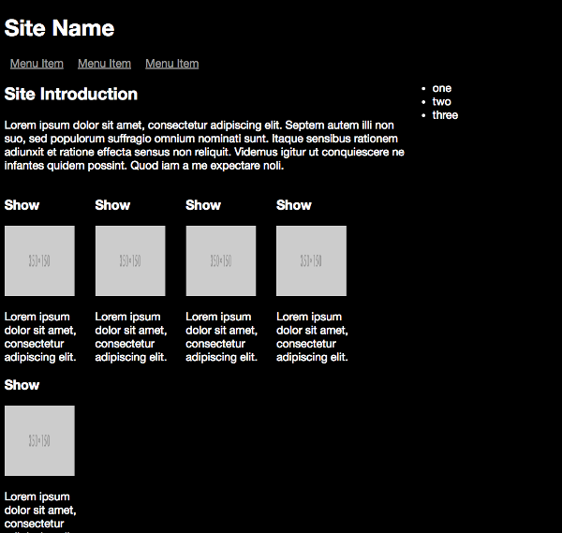Click the Show heading in the bottom row
The height and width of the screenshot is (533, 562).
[x=22, y=385]
